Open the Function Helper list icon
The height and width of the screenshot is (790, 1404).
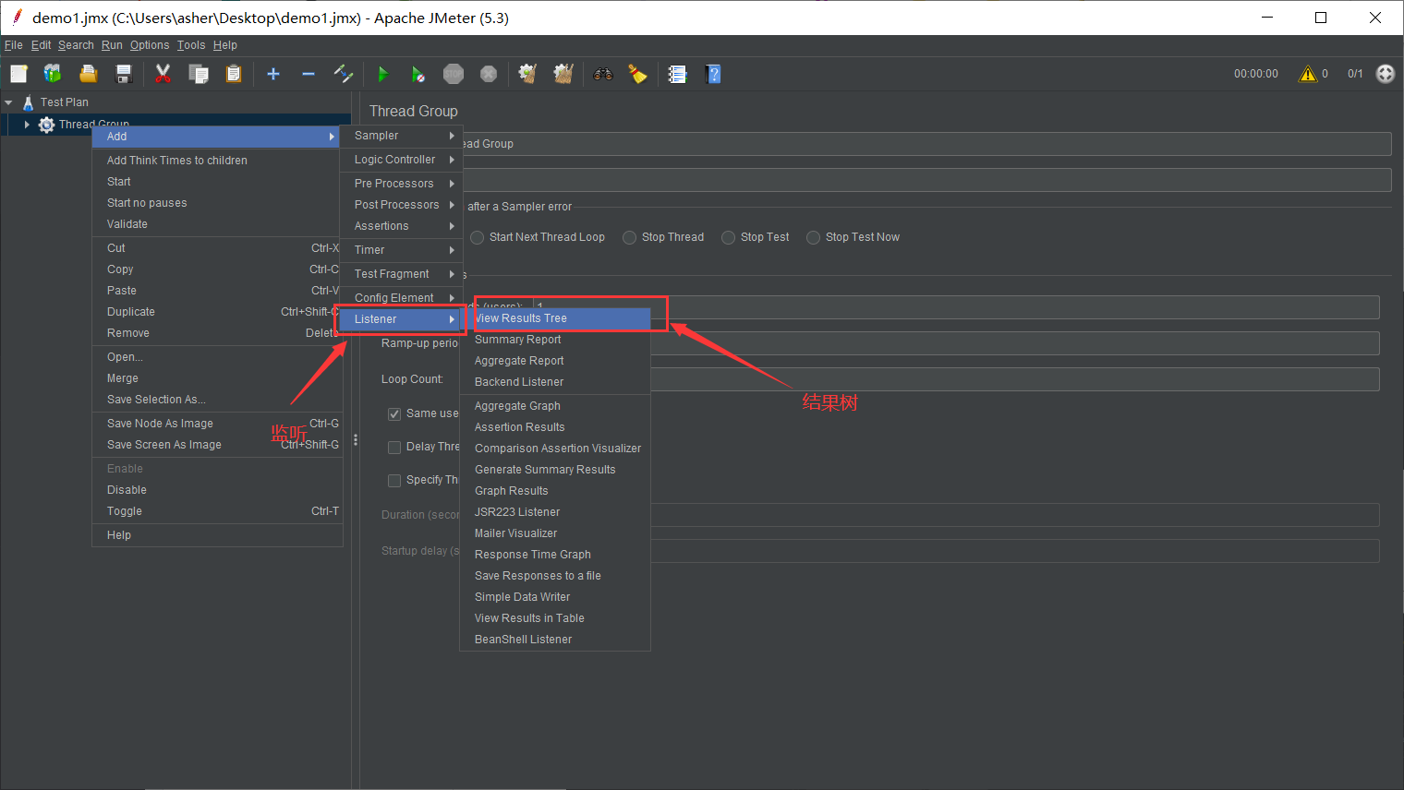click(677, 74)
